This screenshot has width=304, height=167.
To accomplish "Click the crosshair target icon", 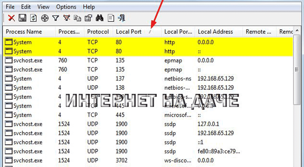I will click(44, 18).
